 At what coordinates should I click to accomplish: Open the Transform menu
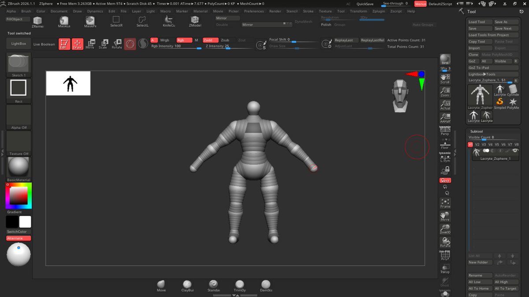(358, 11)
